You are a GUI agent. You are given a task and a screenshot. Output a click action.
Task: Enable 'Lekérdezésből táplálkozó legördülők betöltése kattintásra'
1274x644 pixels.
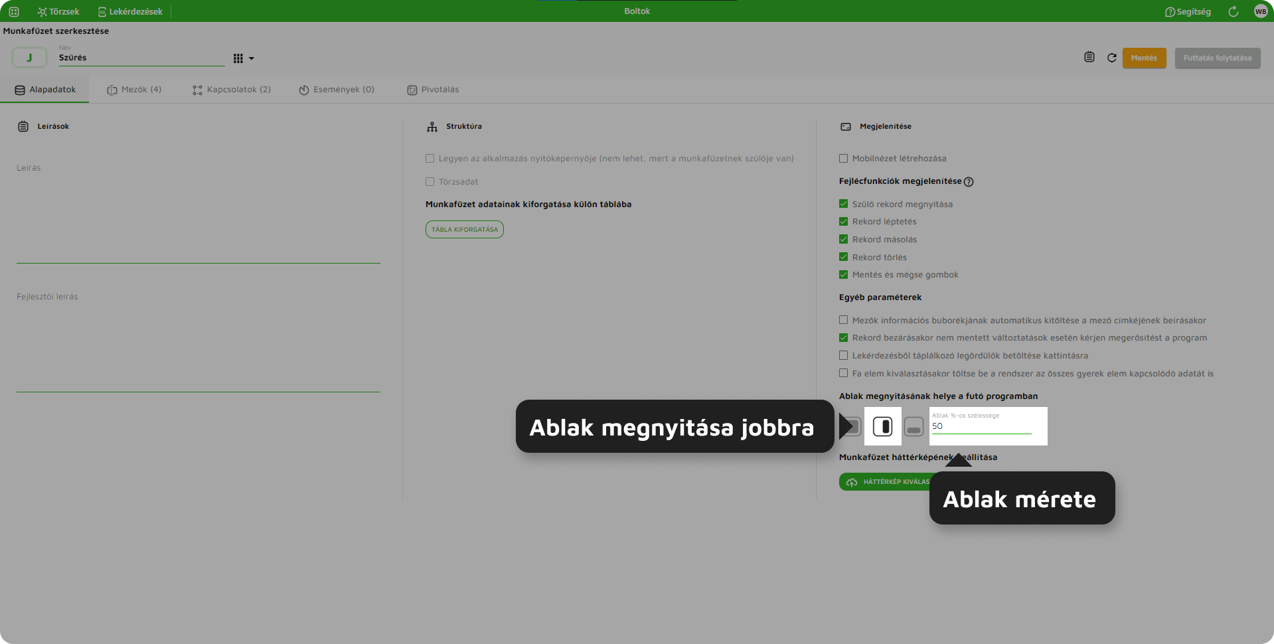point(843,356)
